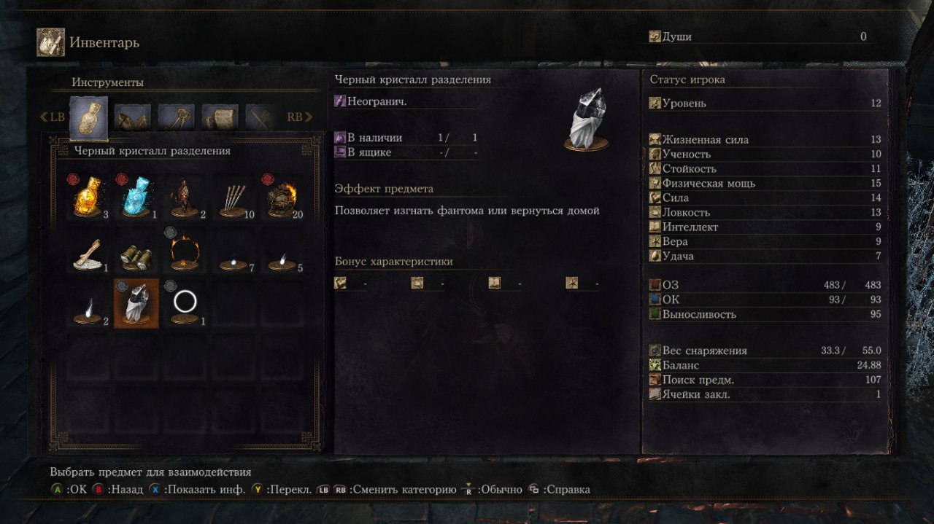The image size is (934, 524).
Task: Go to previous category with LB arrow
Action: 52,117
